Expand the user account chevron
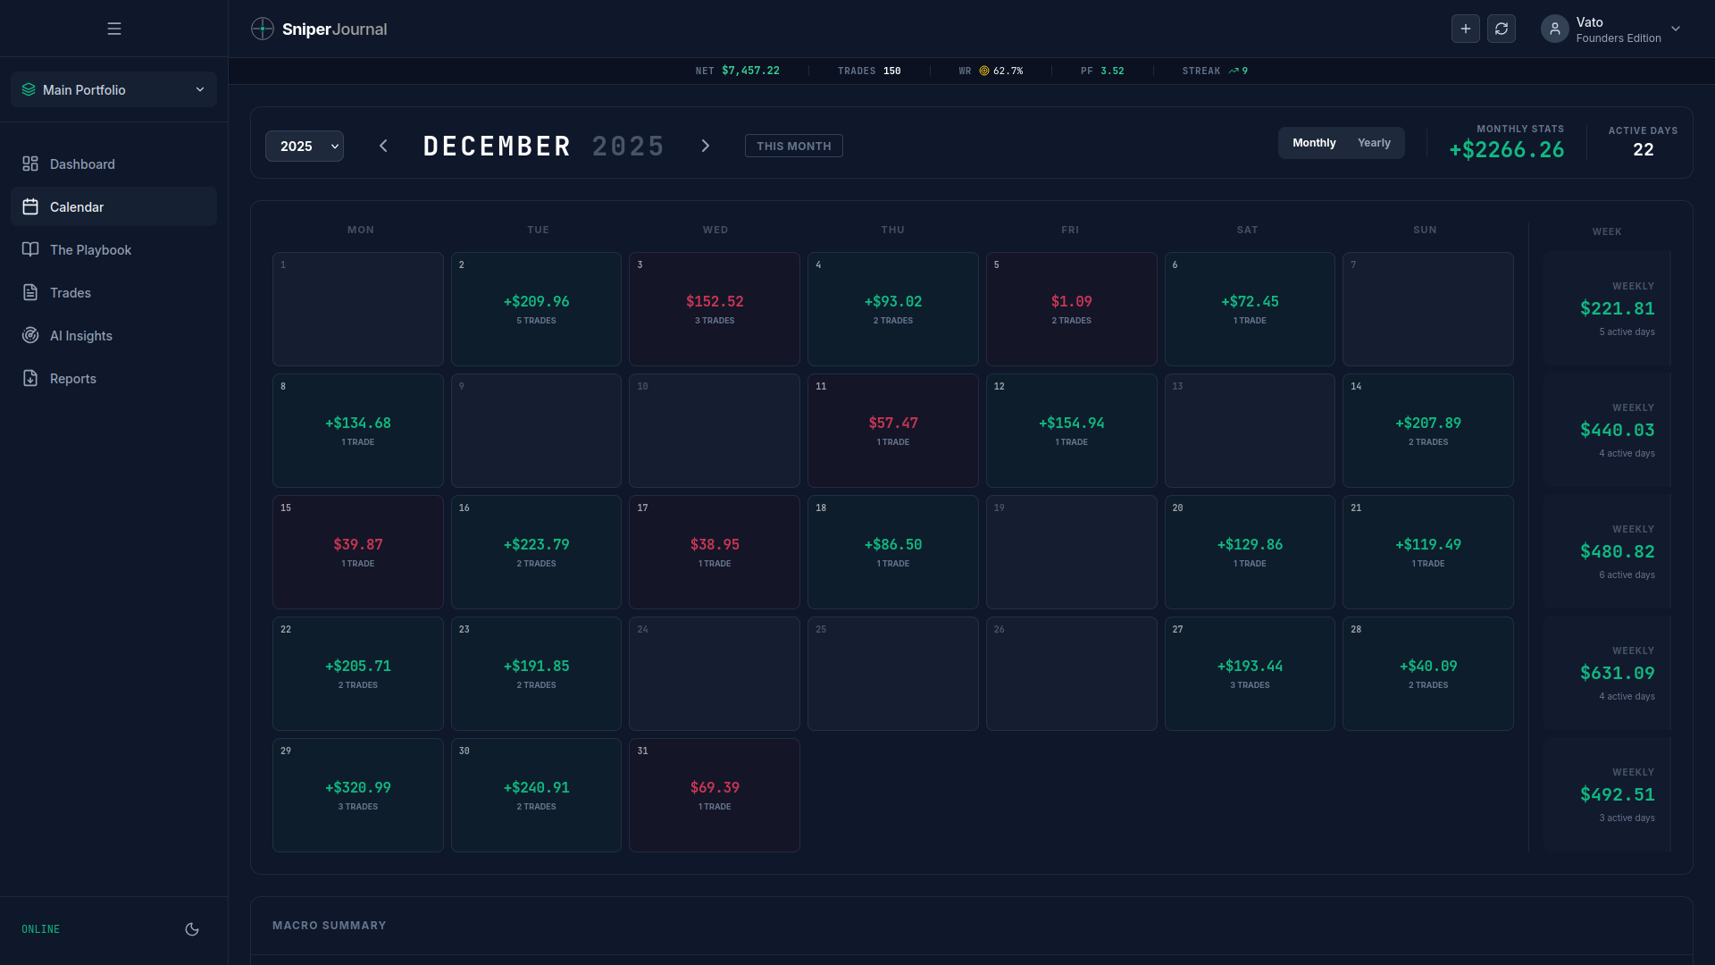Image resolution: width=1715 pixels, height=965 pixels. pos(1676,29)
